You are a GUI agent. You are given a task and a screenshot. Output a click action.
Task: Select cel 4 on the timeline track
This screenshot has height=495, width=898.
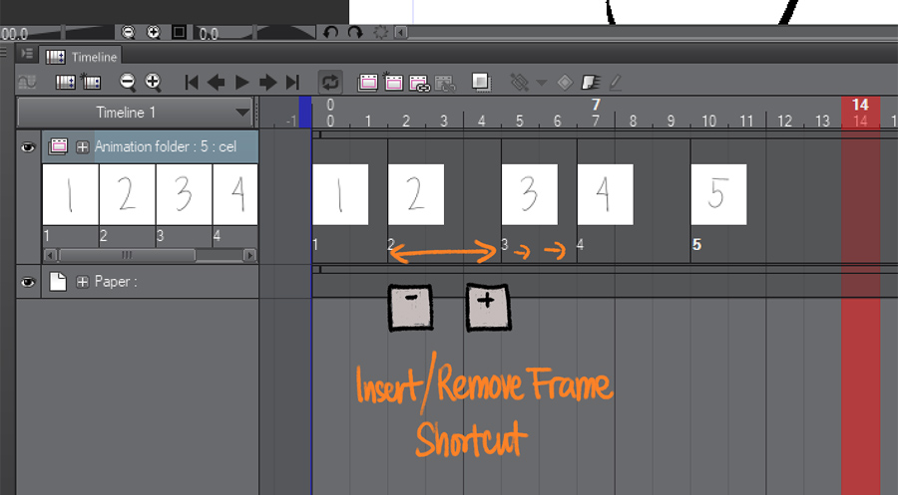pyautogui.click(x=605, y=194)
